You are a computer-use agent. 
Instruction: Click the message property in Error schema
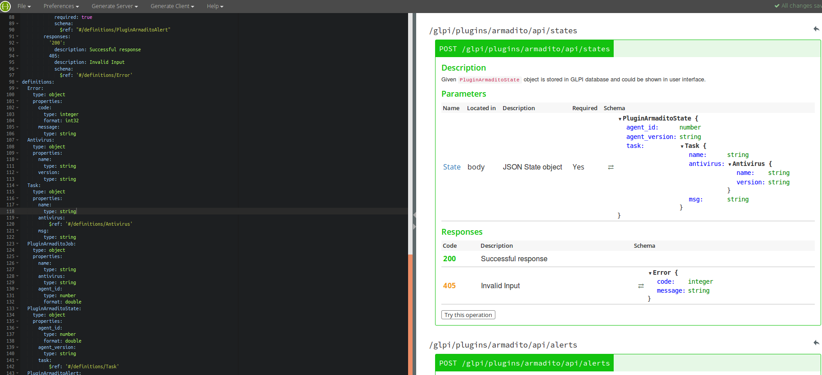click(671, 291)
